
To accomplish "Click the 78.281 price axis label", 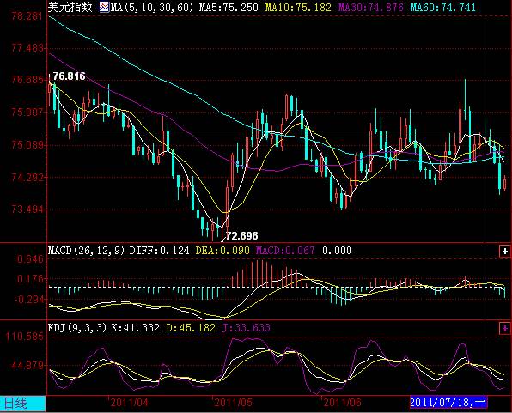I will 27,16.
